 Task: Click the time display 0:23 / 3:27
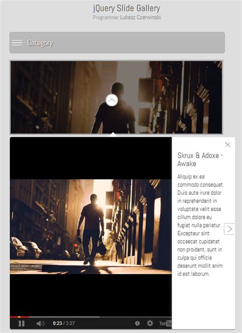pyautogui.click(x=64, y=323)
